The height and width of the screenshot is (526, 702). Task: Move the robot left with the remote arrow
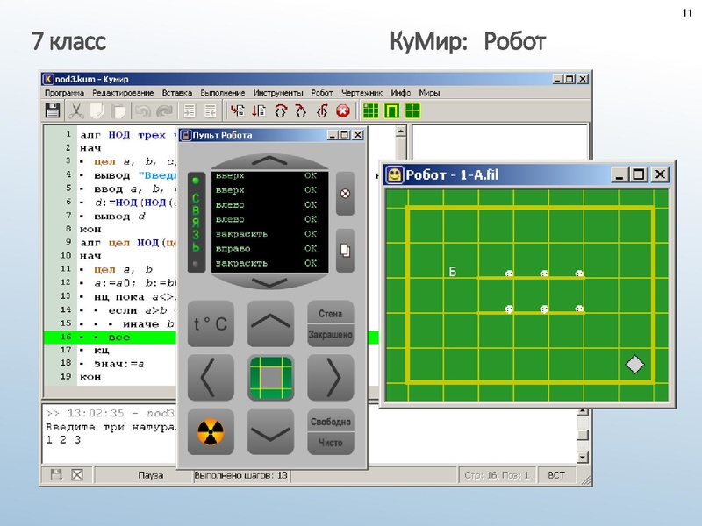click(211, 378)
